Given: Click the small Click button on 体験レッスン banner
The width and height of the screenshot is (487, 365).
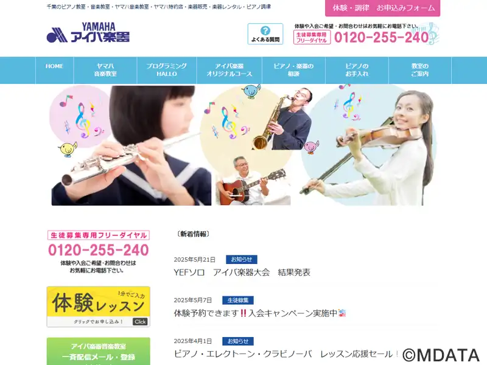Looking at the screenshot, I should click(x=140, y=322).
